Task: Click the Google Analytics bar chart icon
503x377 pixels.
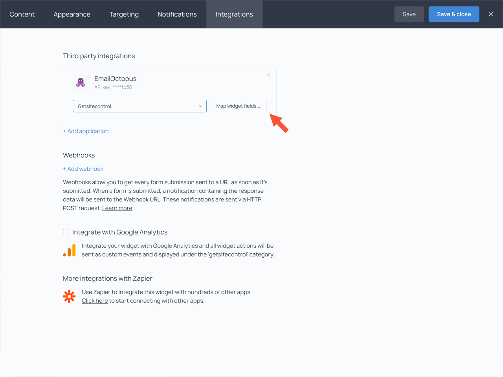Action: pyautogui.click(x=70, y=250)
